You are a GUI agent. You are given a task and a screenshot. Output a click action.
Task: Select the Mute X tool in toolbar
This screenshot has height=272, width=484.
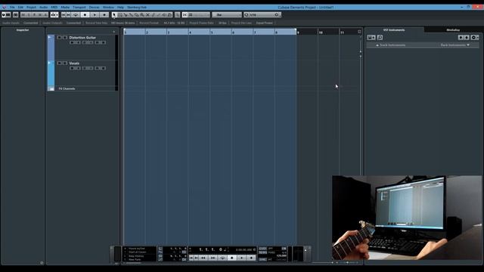147,14
